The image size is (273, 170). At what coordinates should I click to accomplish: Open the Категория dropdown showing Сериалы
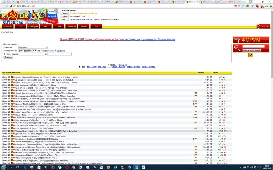point(33,47)
